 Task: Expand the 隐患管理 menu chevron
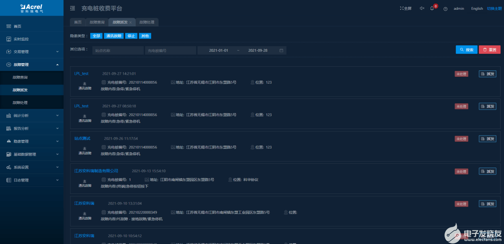57,141
